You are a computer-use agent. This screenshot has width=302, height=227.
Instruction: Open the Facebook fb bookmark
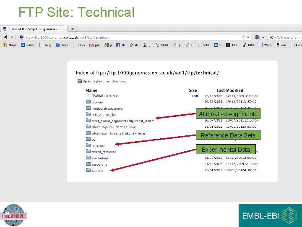pyautogui.click(x=120, y=45)
